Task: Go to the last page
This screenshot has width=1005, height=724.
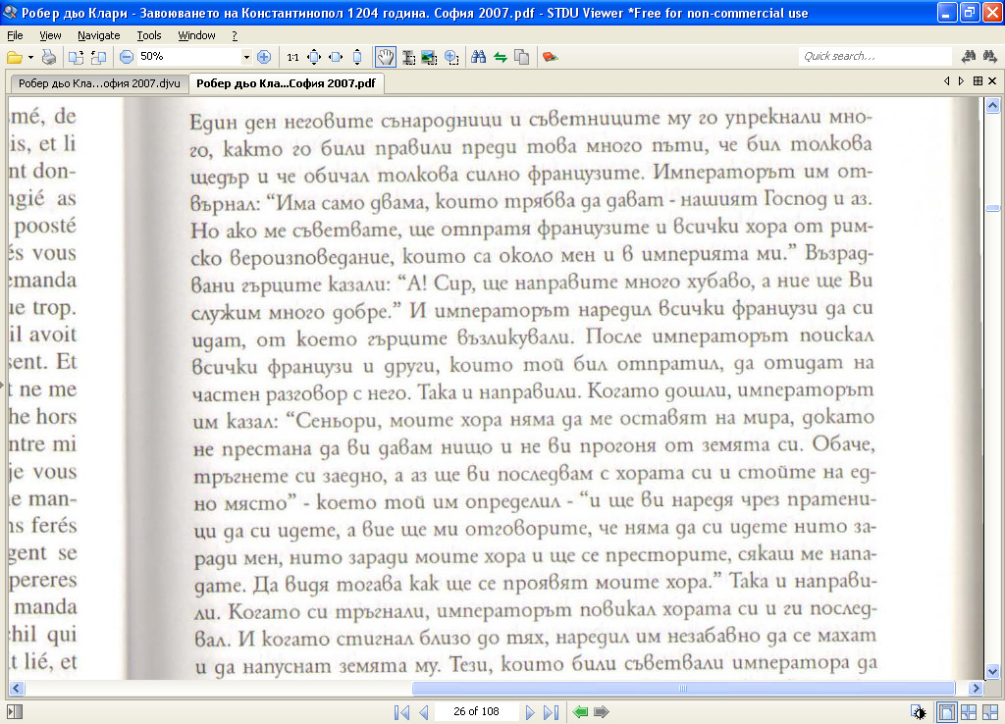Action: [552, 712]
